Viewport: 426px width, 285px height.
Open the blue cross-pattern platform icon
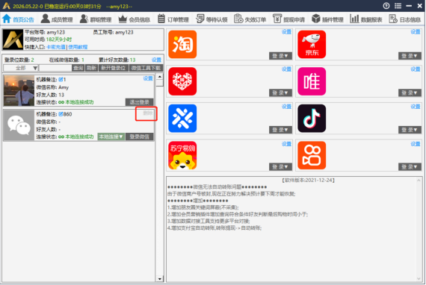tap(182, 118)
